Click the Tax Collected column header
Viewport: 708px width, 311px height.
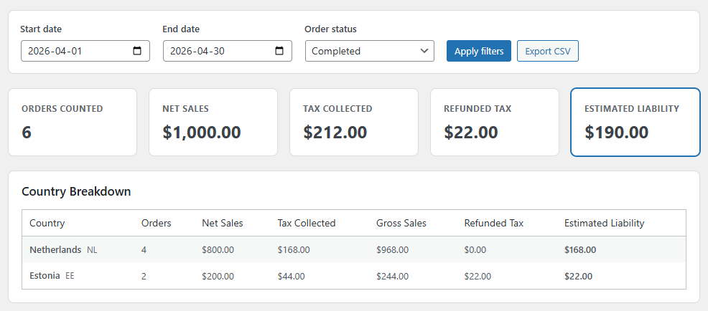pyautogui.click(x=307, y=223)
